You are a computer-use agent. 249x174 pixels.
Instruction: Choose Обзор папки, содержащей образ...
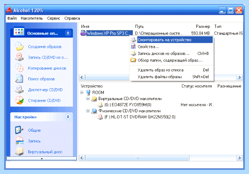click(171, 60)
